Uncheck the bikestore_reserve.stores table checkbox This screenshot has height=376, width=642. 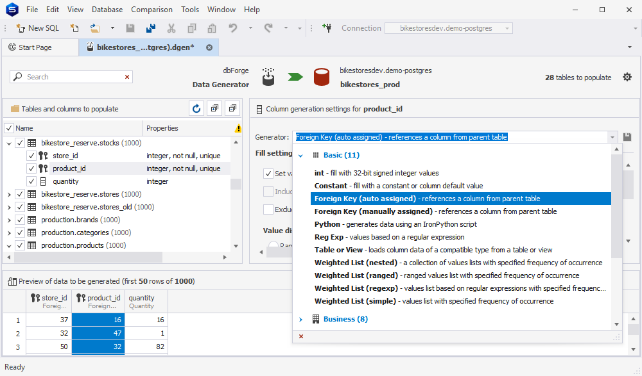tap(20, 194)
